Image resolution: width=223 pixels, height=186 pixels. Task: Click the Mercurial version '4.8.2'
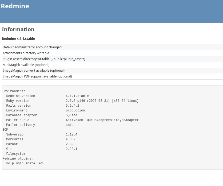[x=70, y=139]
